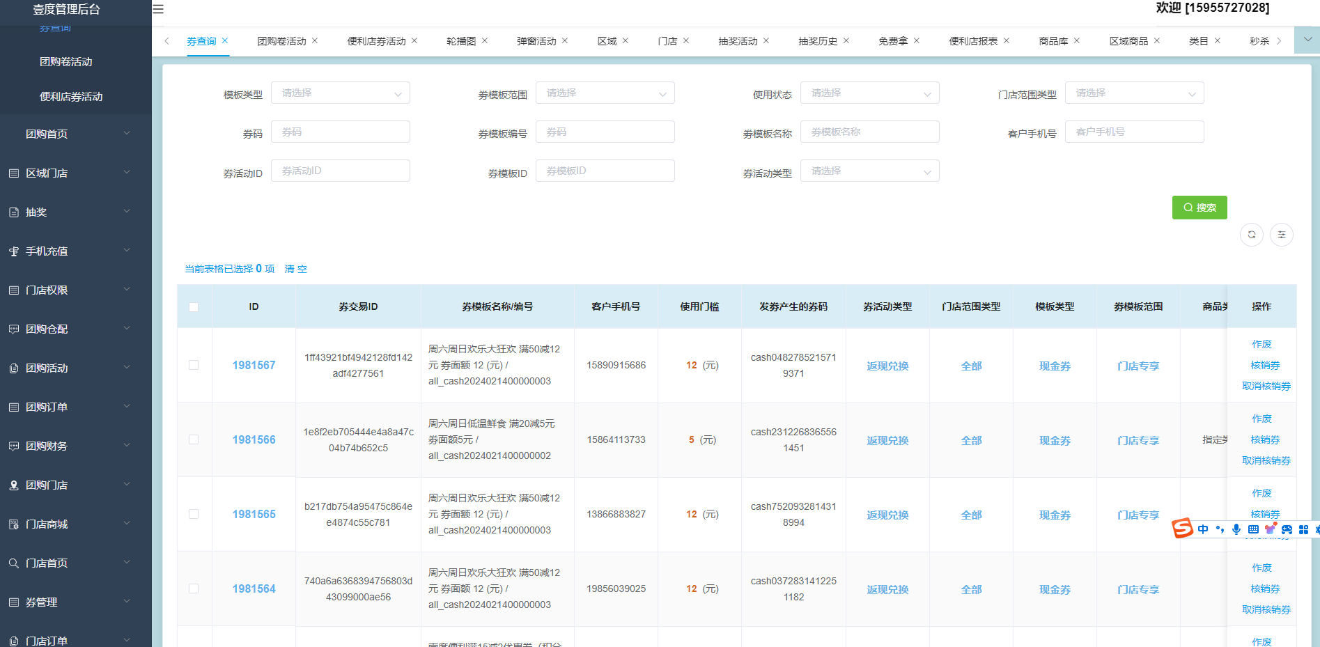Viewport: 1320px width, 647px height.
Task: Expand the 团购首页 sidebar menu
Action: tap(76, 134)
